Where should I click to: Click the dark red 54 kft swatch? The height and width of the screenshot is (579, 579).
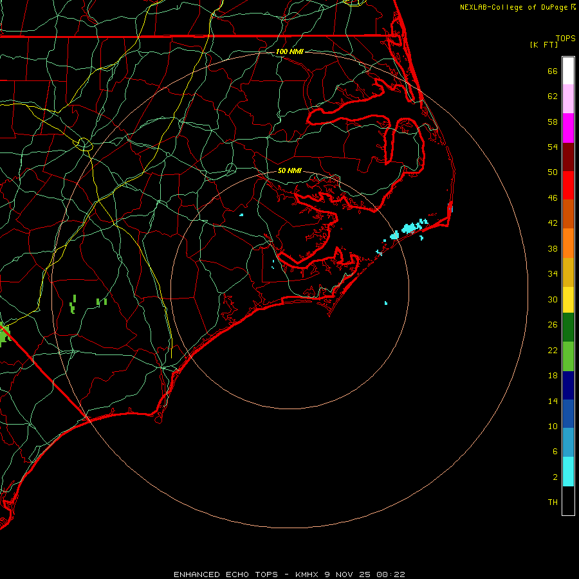point(568,156)
